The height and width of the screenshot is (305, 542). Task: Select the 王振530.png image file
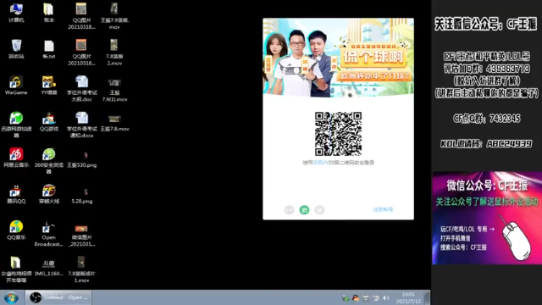81,159
